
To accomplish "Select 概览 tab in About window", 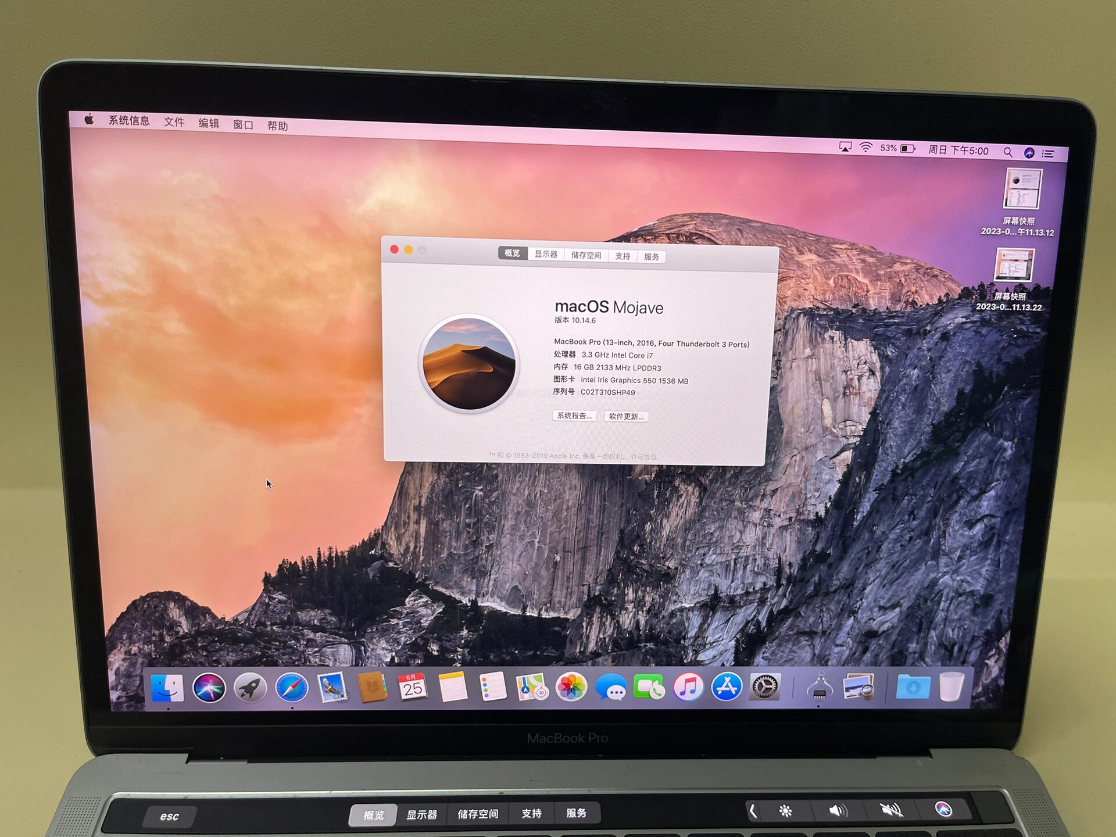I will click(x=512, y=253).
